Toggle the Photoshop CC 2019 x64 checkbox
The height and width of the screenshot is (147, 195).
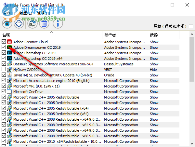(4, 58)
